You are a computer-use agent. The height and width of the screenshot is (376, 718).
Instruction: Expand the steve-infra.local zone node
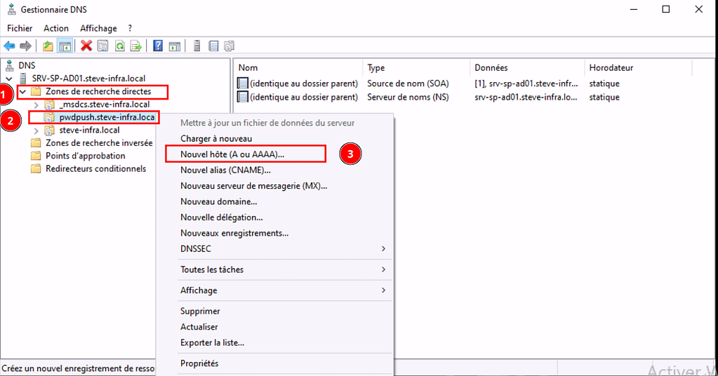pyautogui.click(x=36, y=130)
